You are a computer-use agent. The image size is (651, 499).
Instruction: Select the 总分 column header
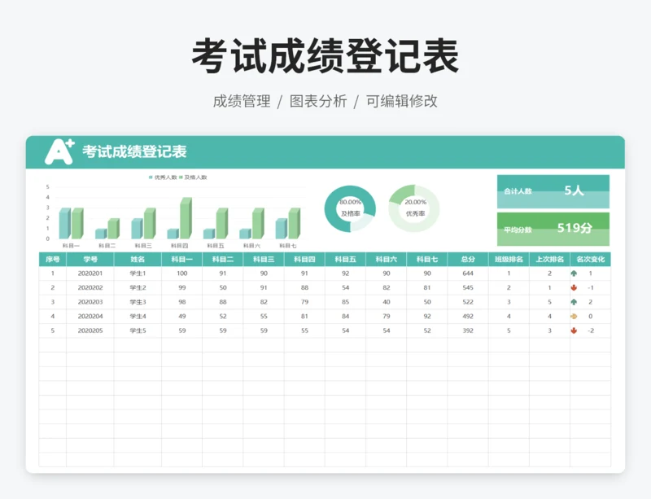pos(468,259)
